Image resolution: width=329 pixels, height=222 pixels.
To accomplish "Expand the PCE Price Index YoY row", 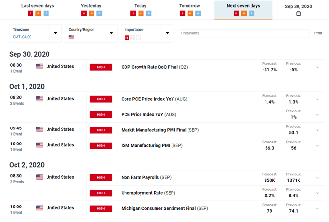I will 317,115.
